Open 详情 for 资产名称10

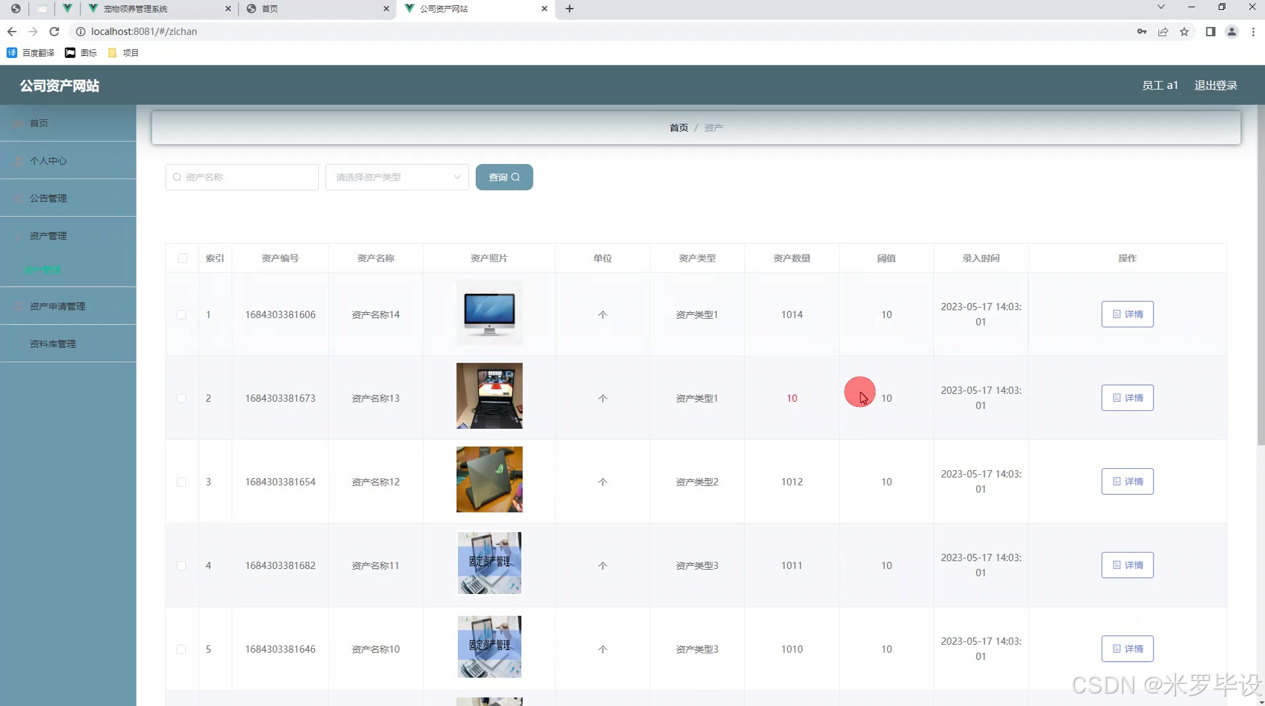point(1127,649)
